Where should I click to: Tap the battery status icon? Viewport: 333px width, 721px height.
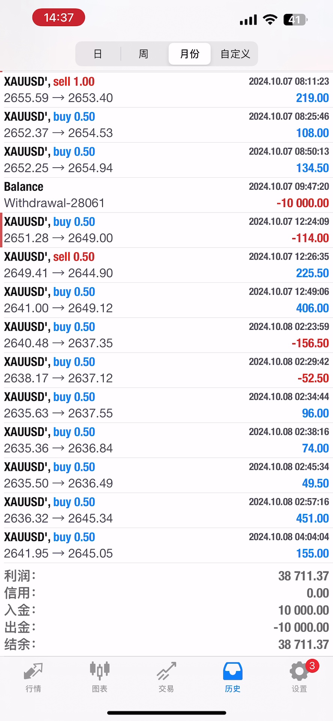pyautogui.click(x=295, y=20)
